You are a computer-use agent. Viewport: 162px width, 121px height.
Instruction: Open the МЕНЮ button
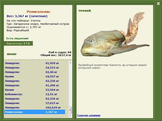[12, 54]
